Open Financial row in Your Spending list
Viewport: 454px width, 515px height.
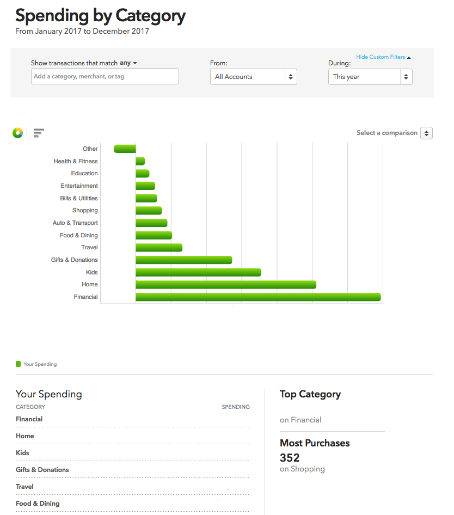click(132, 419)
